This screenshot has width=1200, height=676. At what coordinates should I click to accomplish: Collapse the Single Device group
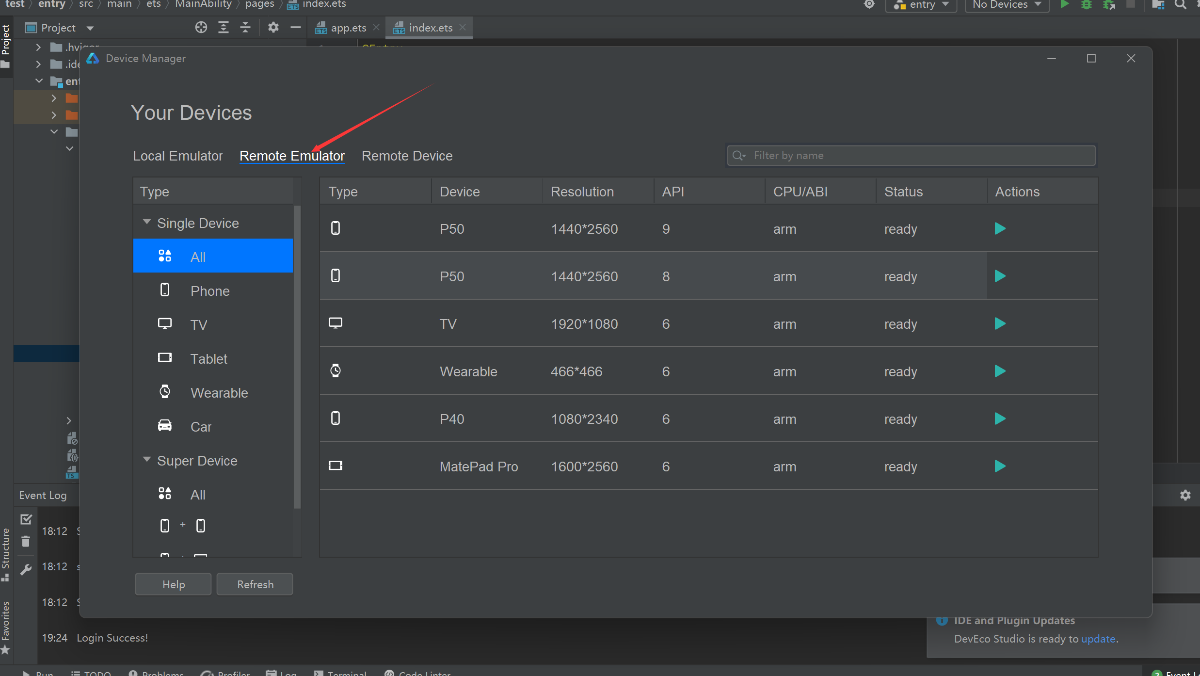[146, 222]
